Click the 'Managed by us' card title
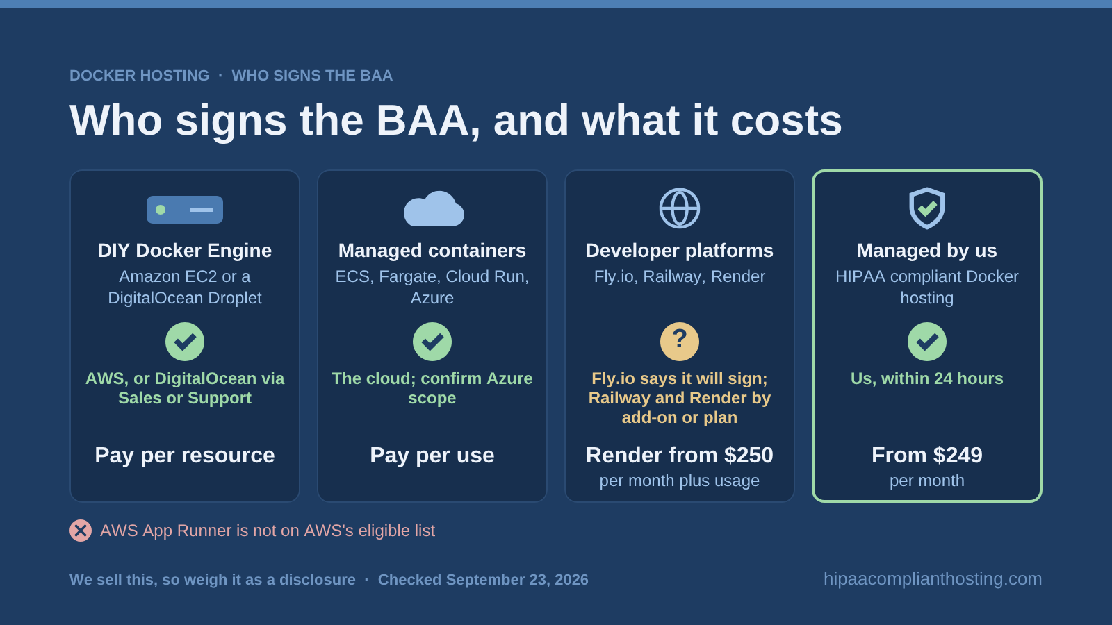 coord(927,251)
